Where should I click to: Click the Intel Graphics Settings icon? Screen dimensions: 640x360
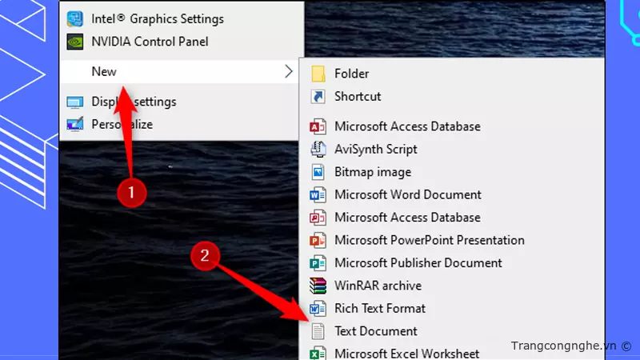click(x=77, y=19)
